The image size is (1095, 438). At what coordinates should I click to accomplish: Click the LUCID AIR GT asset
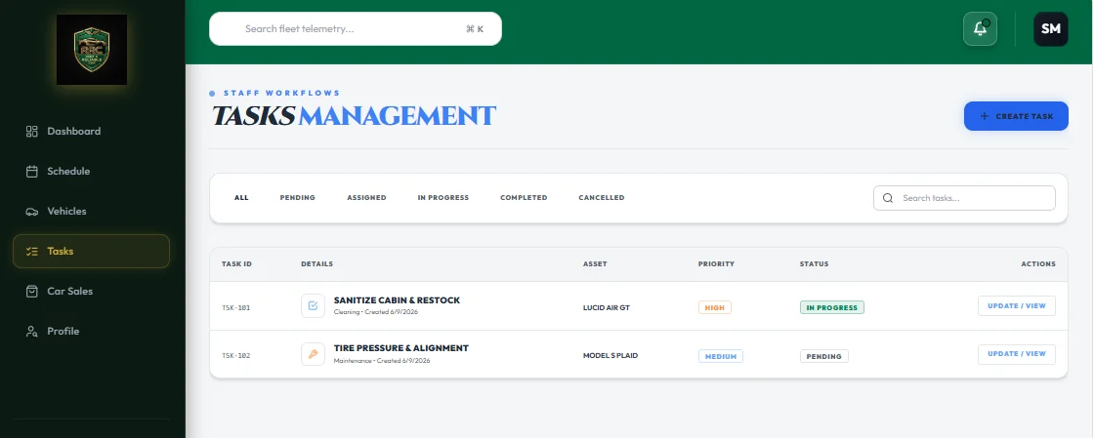coord(607,307)
